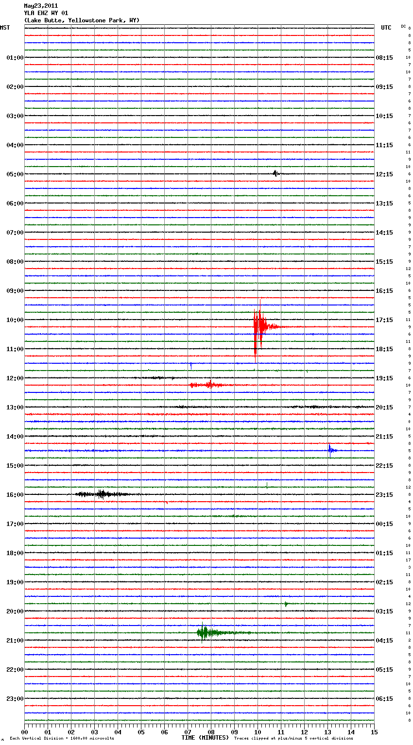Click the 14:00 MST hour label

click(15, 437)
